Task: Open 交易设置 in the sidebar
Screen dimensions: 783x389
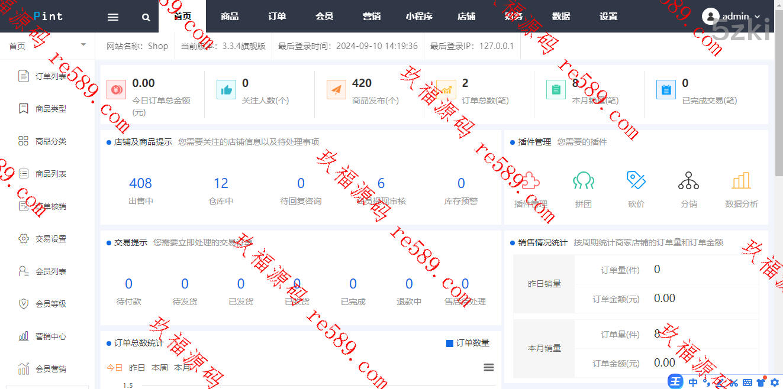Action: [50, 239]
